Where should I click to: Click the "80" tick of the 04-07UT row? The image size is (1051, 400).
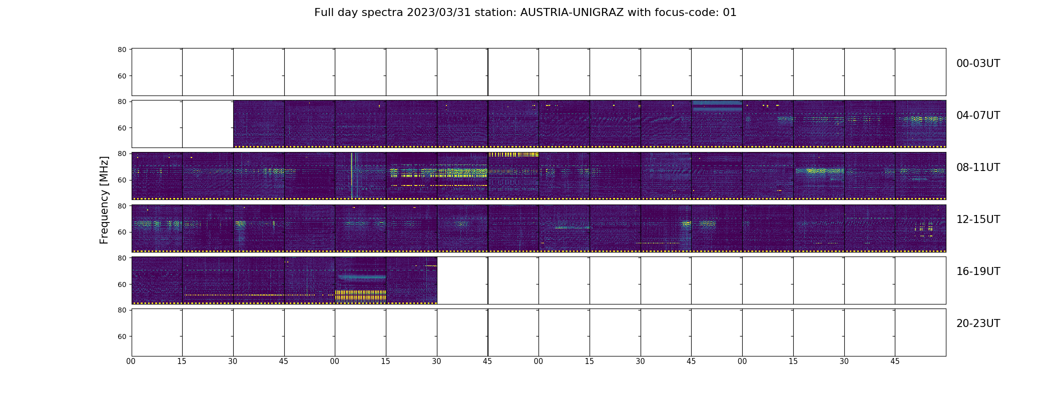click(122, 102)
